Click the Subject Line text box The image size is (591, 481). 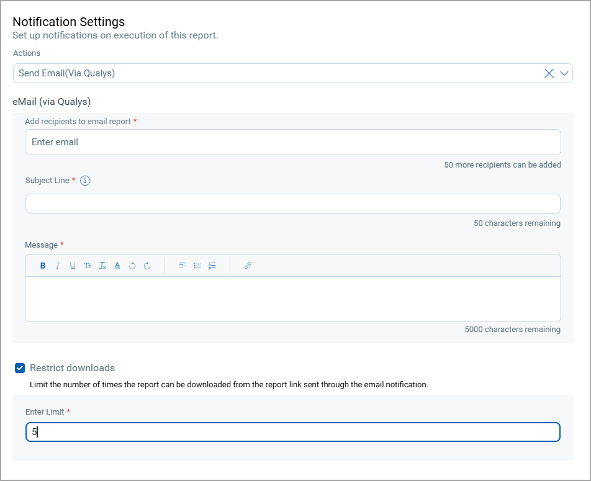point(293,204)
